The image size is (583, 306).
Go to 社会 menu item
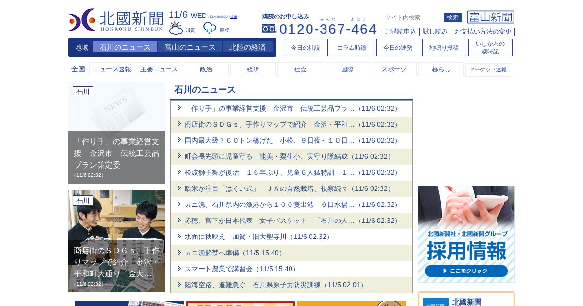tap(300, 69)
